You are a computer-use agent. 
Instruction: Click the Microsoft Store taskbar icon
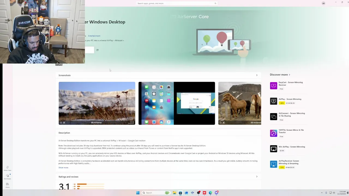(x=180, y=193)
